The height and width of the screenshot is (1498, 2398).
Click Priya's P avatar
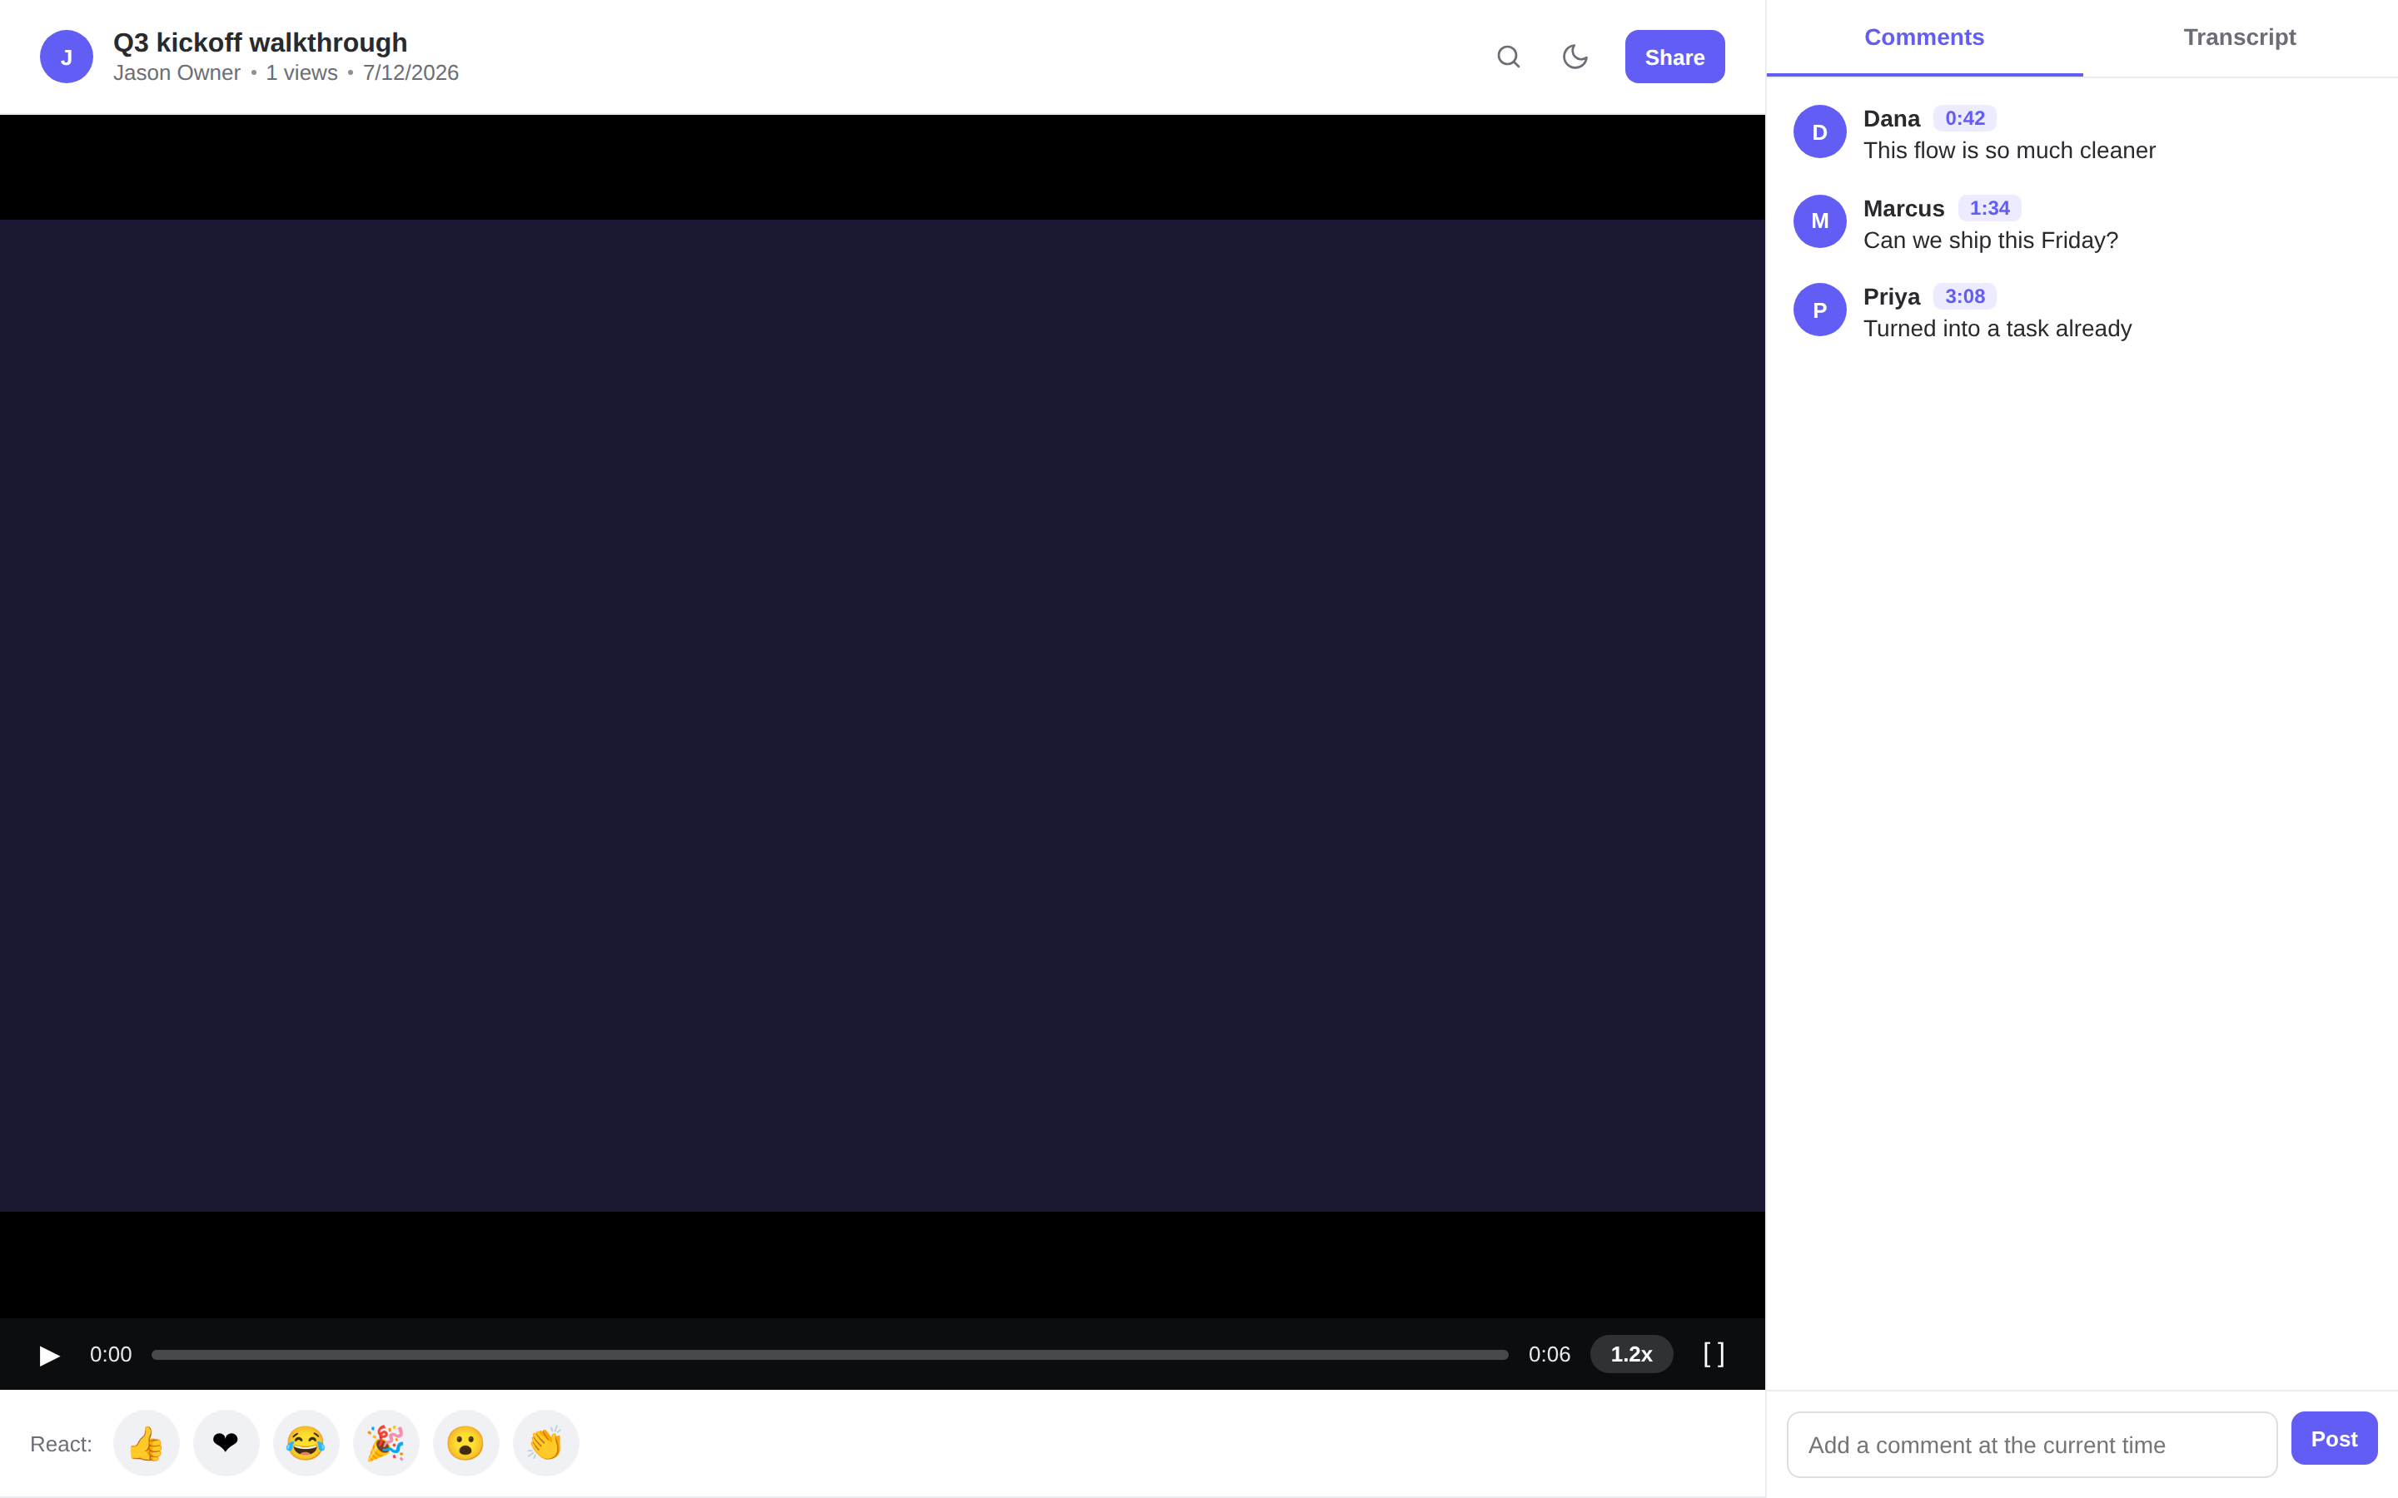(x=1819, y=310)
